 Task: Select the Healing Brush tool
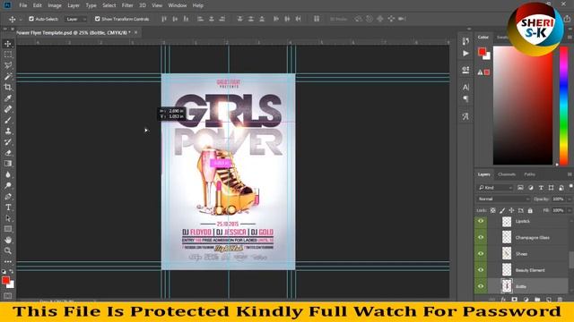coord(8,109)
